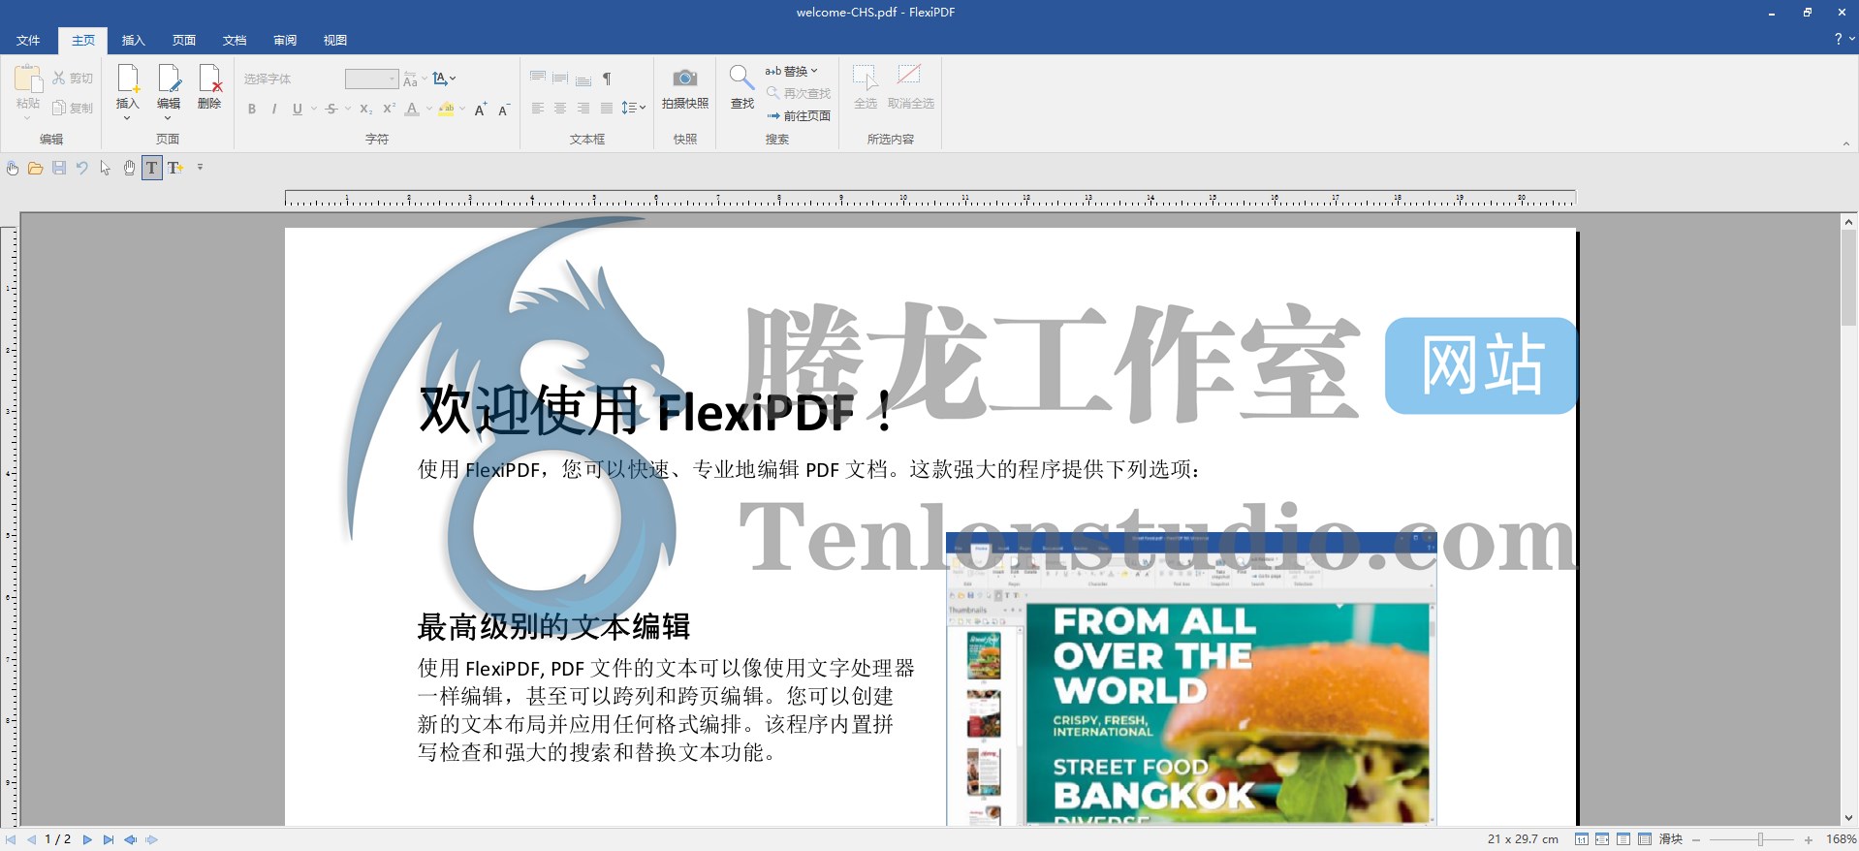
Task: Click the Open folder icon in quick toolbar
Action: click(35, 168)
